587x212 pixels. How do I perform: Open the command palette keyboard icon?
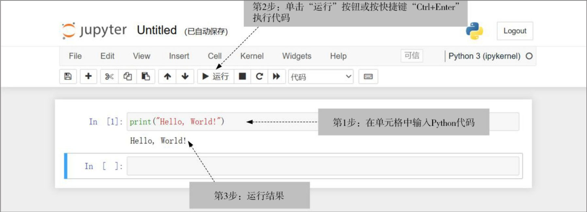coord(368,76)
